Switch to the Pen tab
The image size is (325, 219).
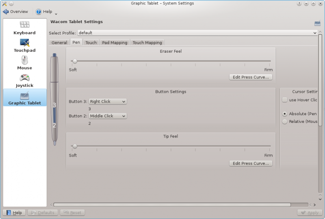point(76,42)
